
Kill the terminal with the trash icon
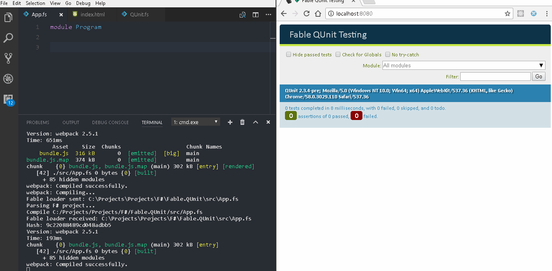tap(242, 122)
